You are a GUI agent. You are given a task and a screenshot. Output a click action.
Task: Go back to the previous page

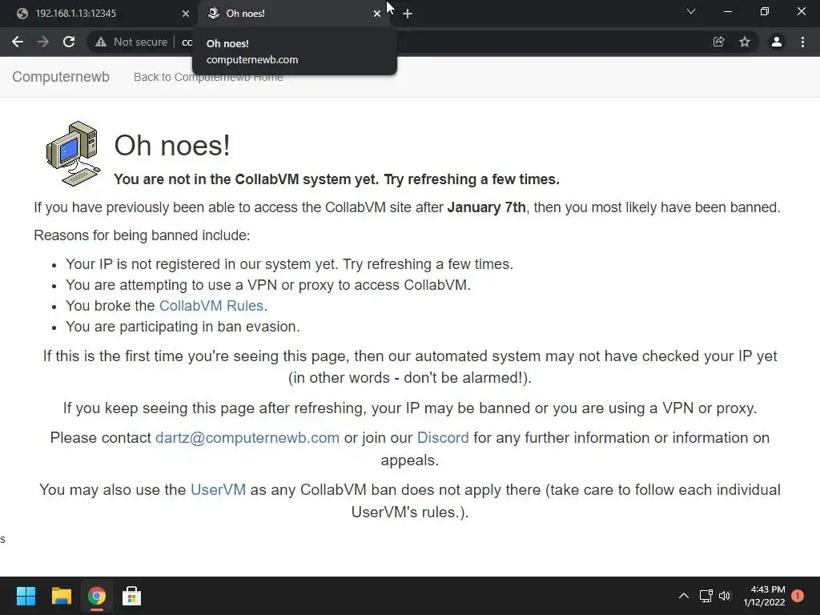[18, 42]
